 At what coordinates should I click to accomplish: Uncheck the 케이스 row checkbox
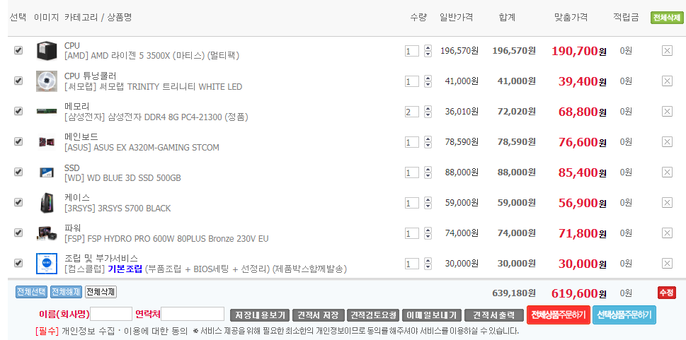18,202
